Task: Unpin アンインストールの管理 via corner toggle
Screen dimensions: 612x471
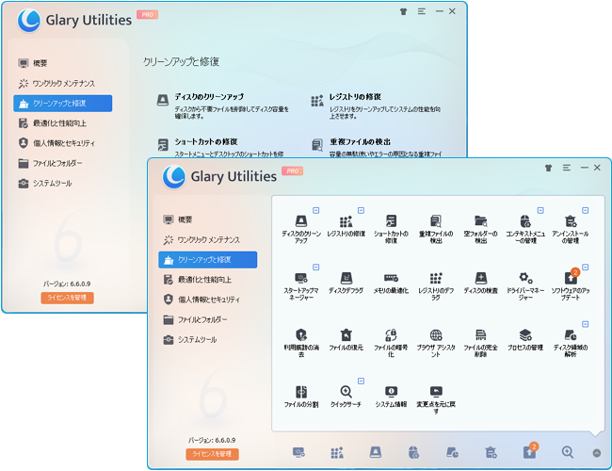Action: [x=586, y=210]
